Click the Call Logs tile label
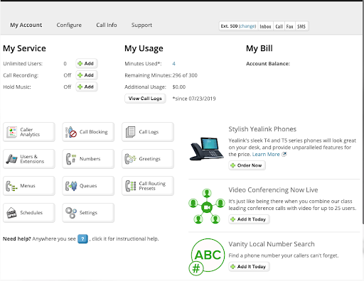The height and width of the screenshot is (281, 364). pyautogui.click(x=149, y=132)
